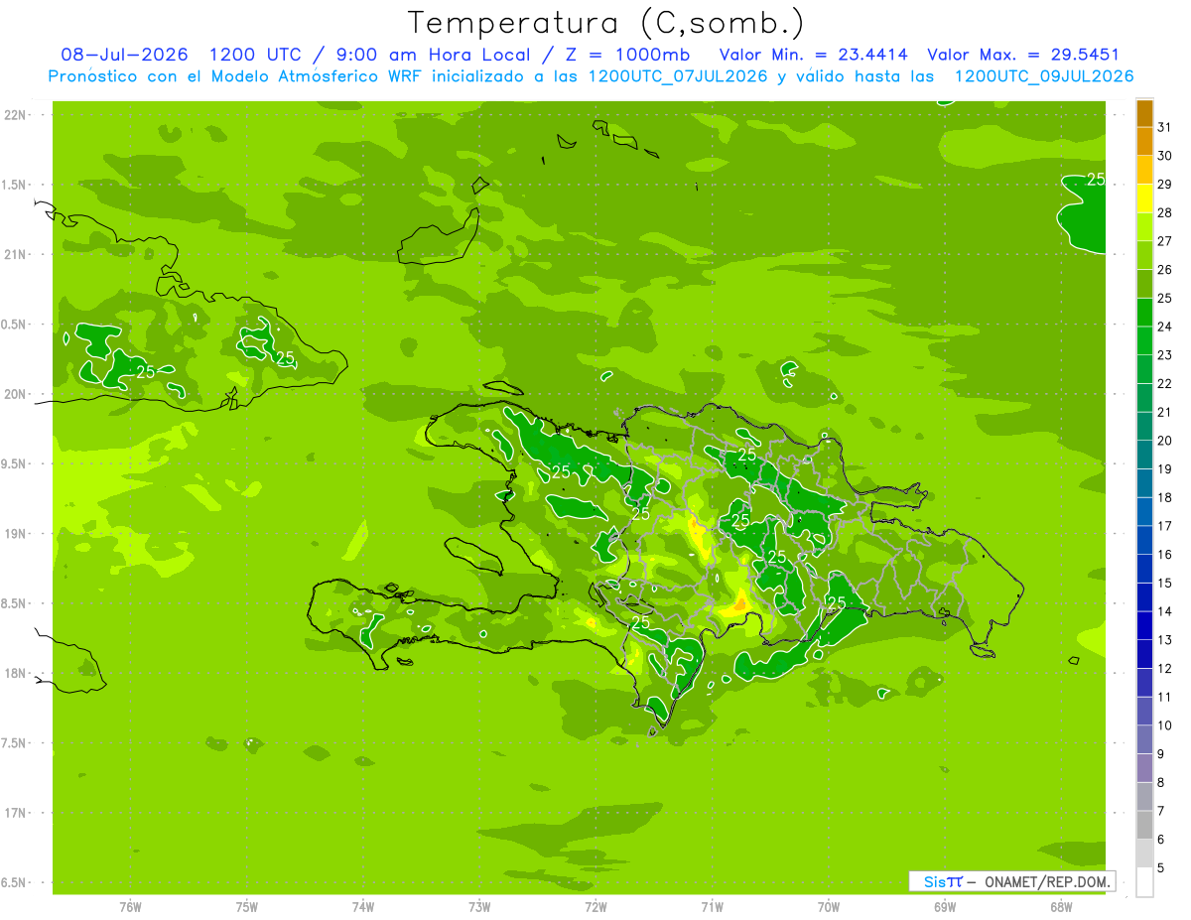Click the "76W" longitude label
The height and width of the screenshot is (920, 1191).
click(130, 907)
